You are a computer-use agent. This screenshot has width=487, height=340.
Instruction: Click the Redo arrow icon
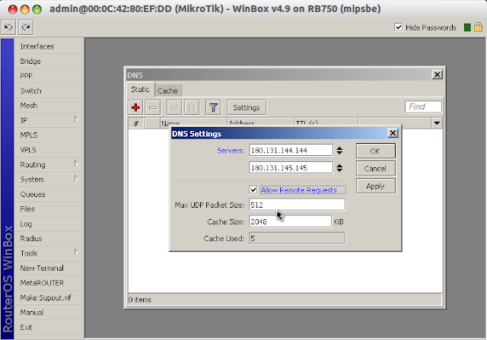tap(26, 27)
